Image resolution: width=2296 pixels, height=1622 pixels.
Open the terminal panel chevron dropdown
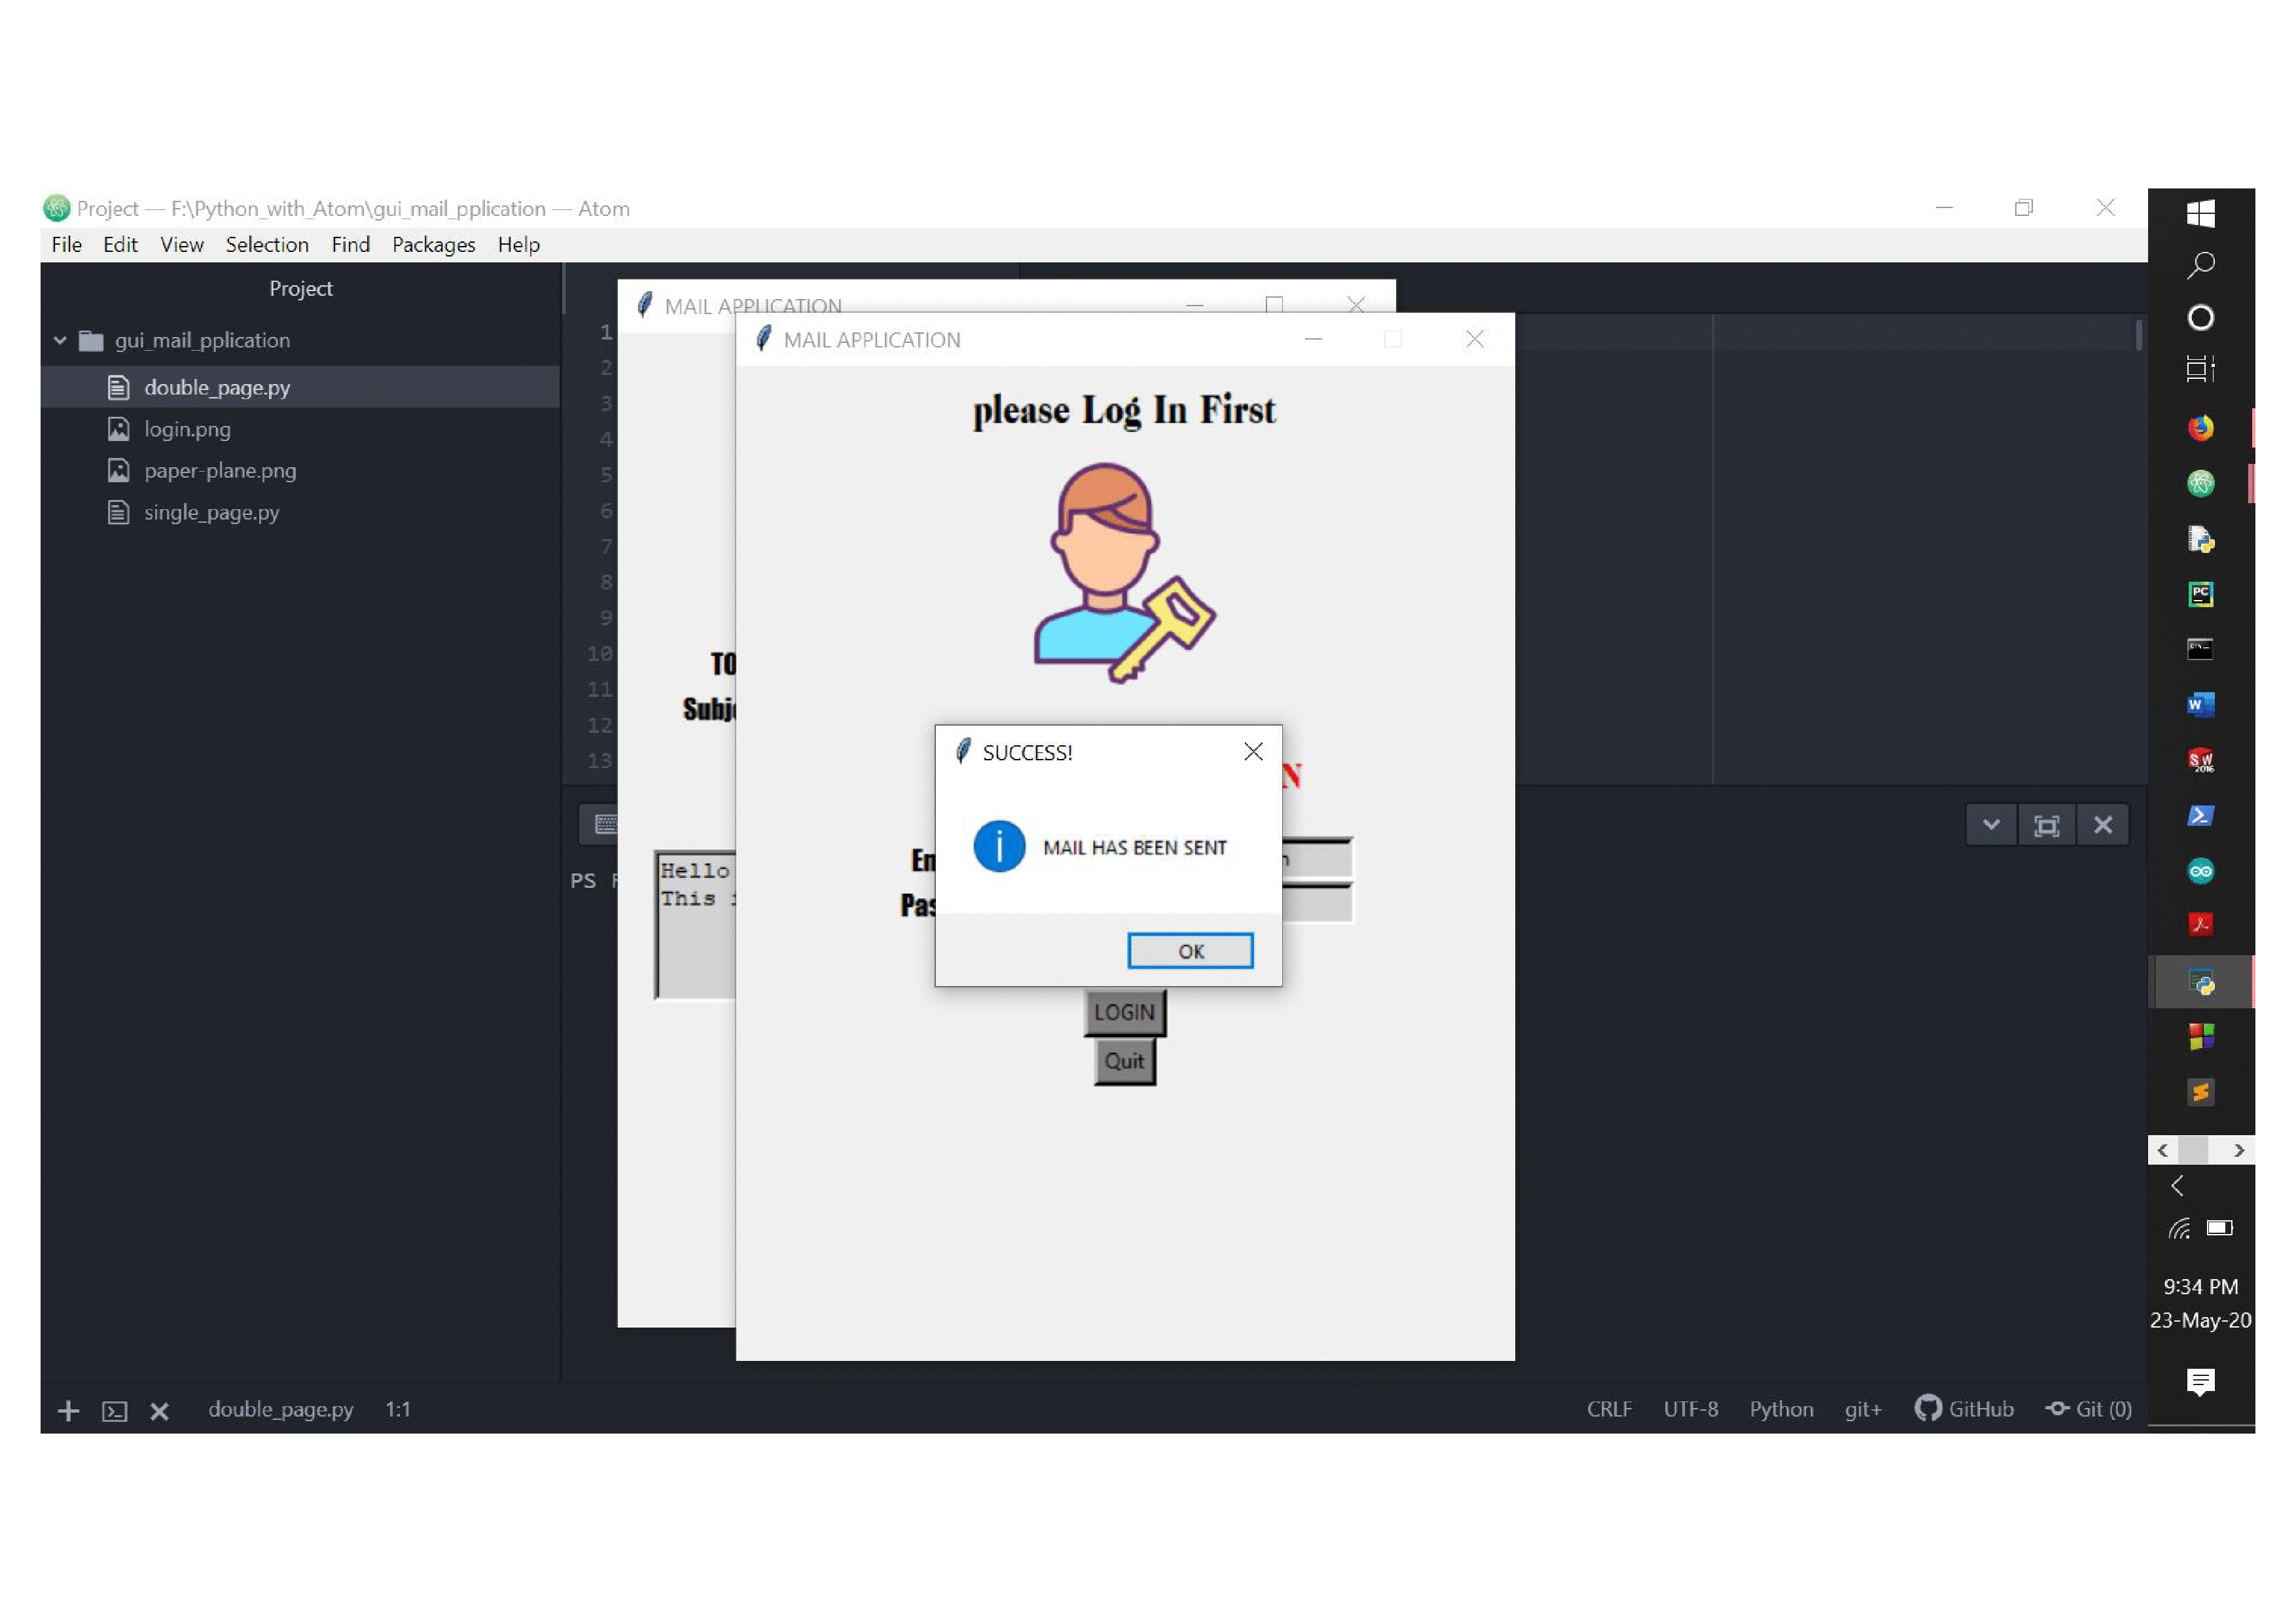1992,824
